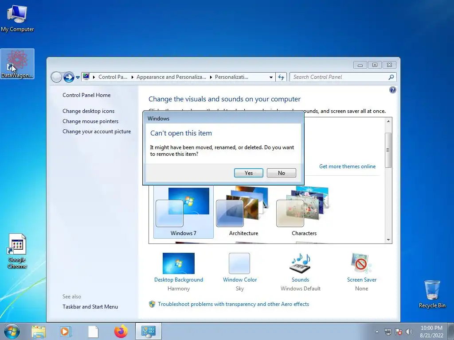The width and height of the screenshot is (454, 340).
Task: Launch Windows Explorer from the taskbar
Action: coord(39,332)
